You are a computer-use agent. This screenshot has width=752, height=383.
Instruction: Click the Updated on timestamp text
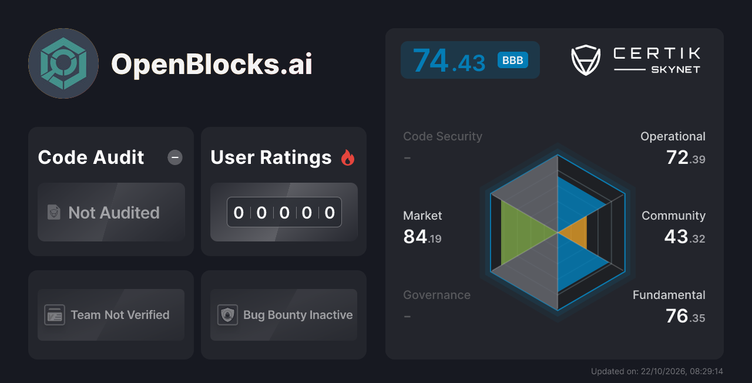tap(657, 371)
